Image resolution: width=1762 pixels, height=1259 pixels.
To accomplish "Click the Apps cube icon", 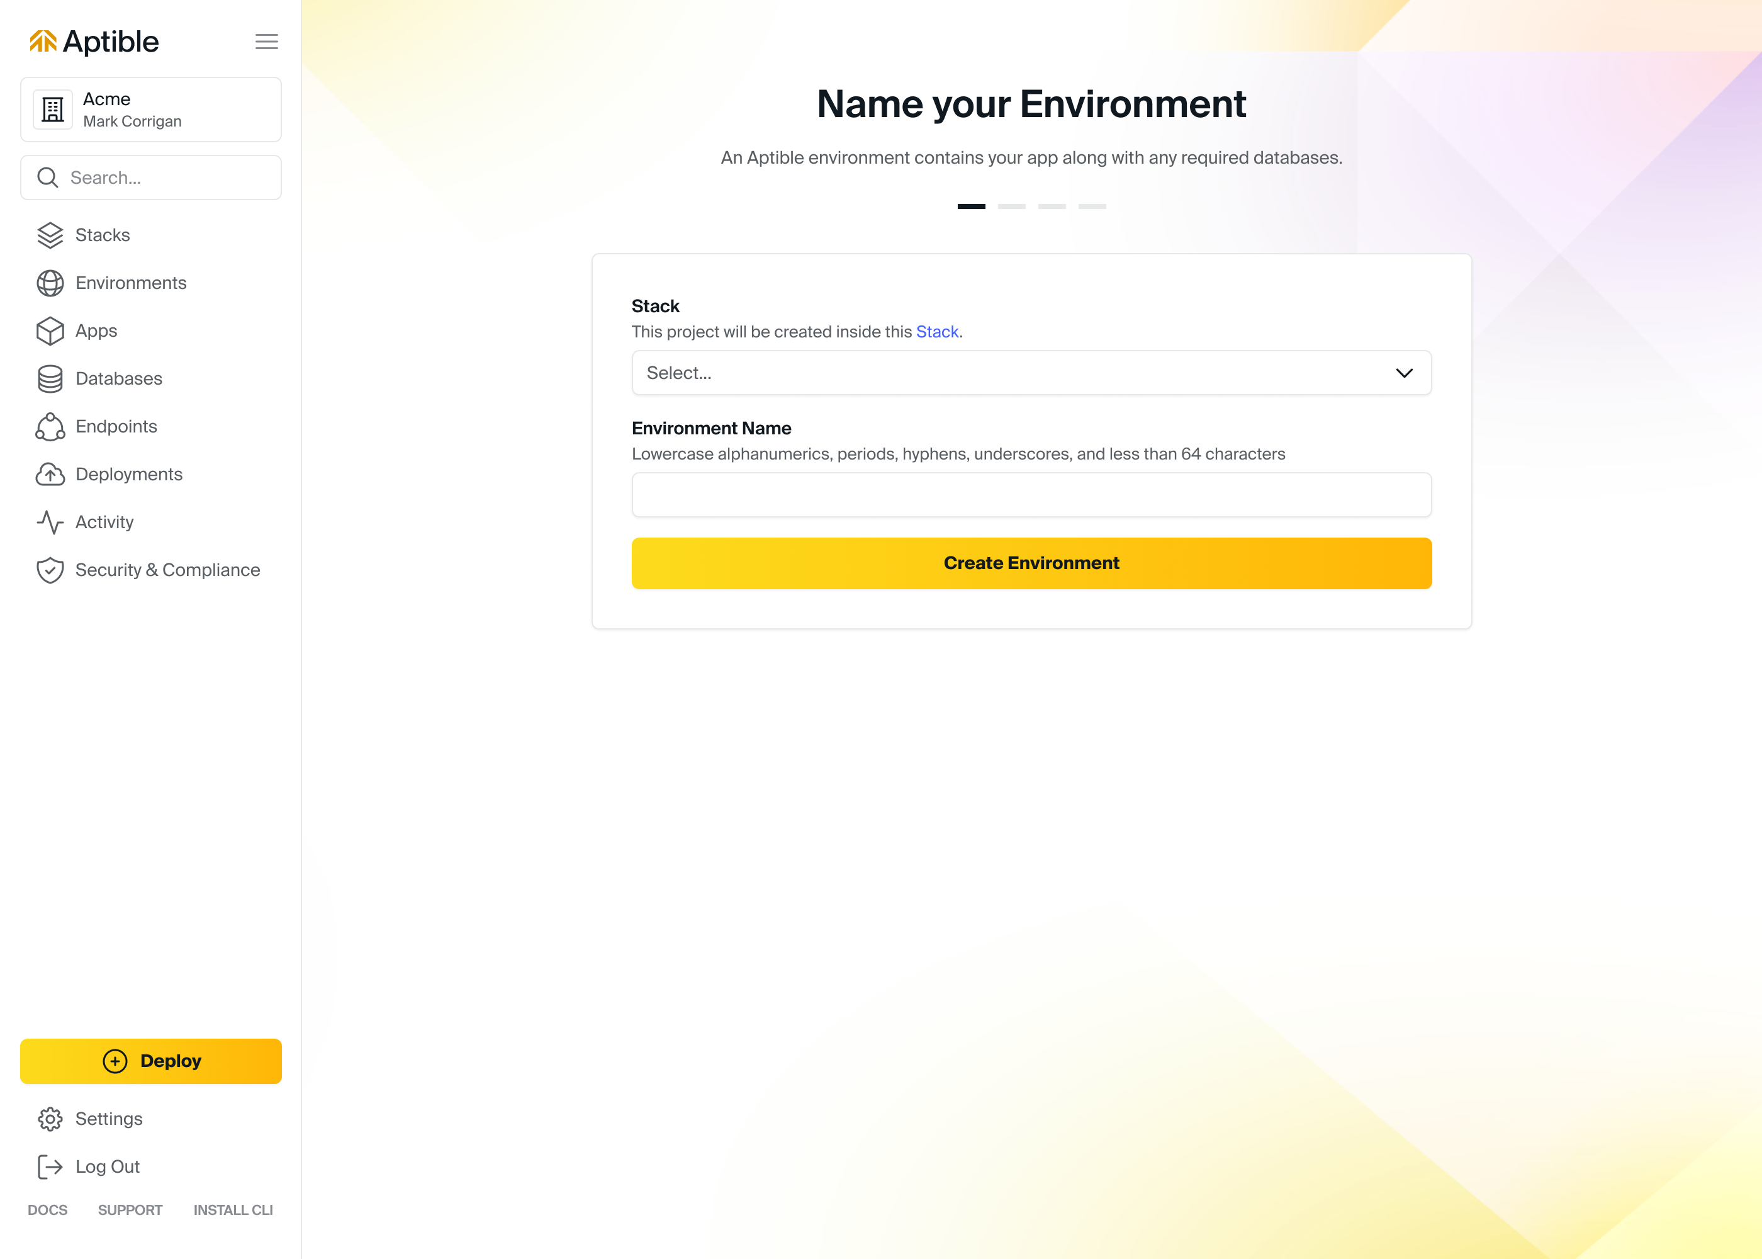I will (50, 331).
